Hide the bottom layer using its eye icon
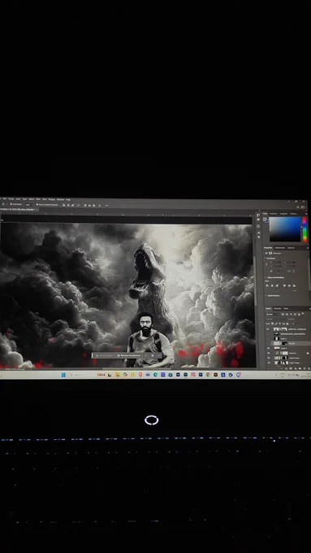The width and height of the screenshot is (311, 553). (269, 363)
